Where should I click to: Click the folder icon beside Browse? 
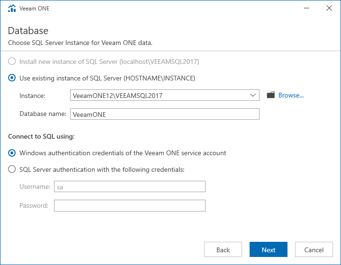[x=271, y=95]
